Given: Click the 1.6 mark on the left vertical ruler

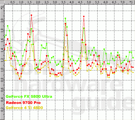Looking at the screenshot, I should click(2, 40).
